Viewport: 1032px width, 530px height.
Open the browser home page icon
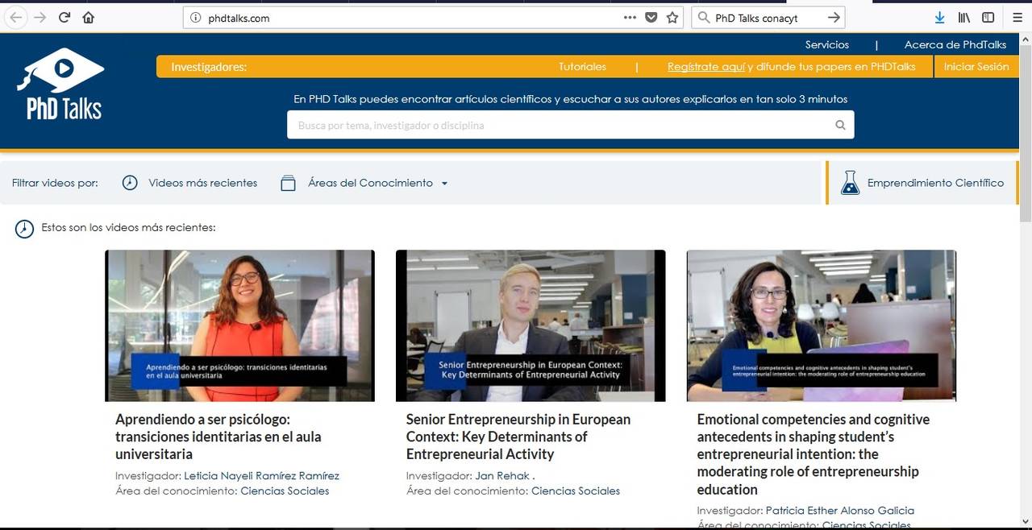[x=89, y=18]
